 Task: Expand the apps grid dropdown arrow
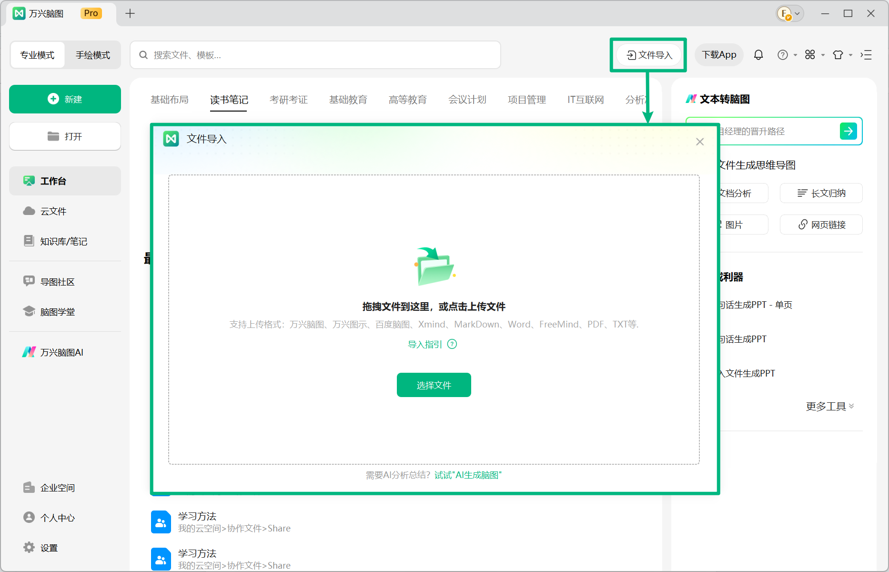823,55
